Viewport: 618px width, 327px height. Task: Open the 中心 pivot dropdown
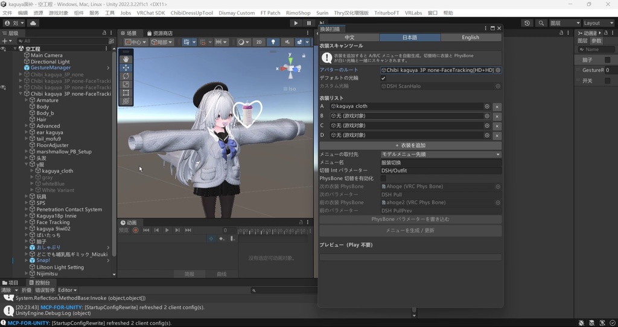(x=136, y=42)
